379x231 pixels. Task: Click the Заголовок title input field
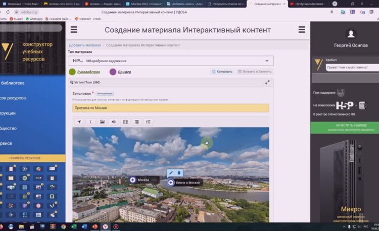coord(171,108)
